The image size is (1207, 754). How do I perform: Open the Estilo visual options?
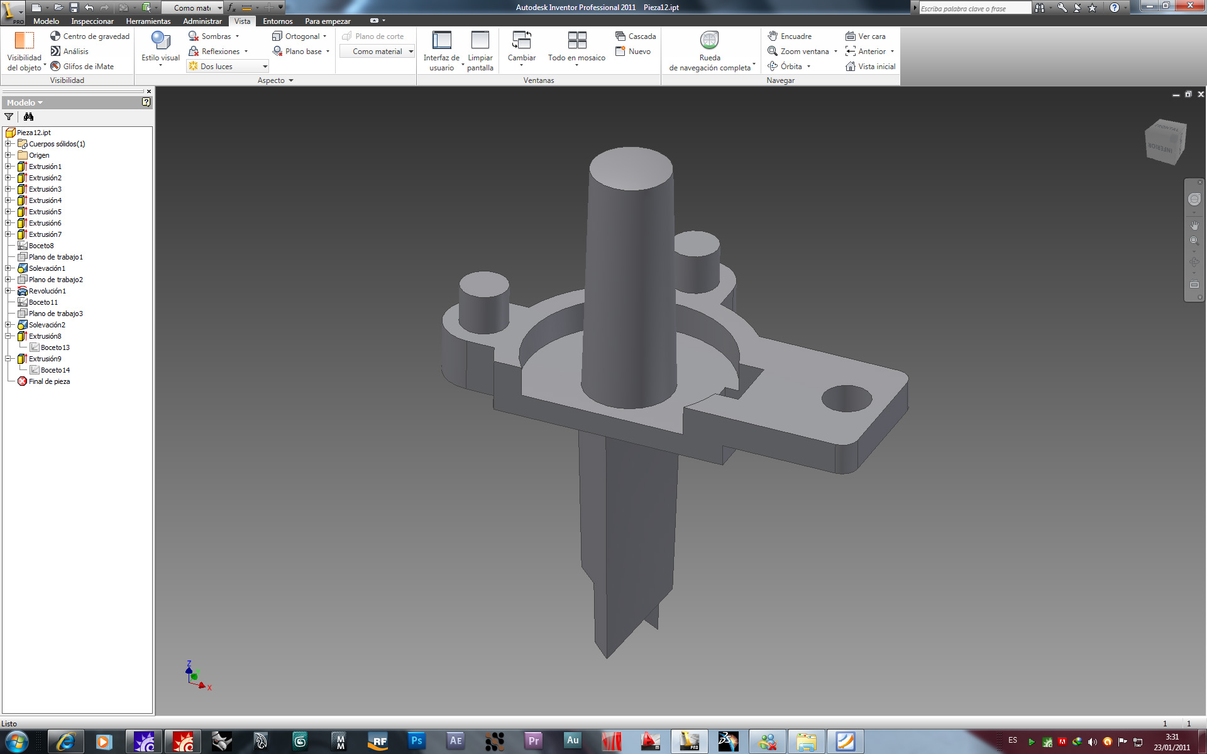(160, 49)
